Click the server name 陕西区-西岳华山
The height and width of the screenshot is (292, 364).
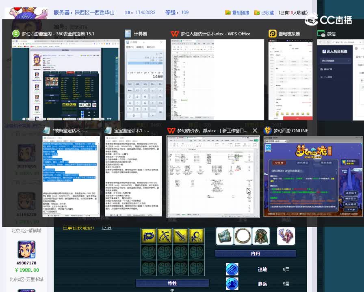95,13
